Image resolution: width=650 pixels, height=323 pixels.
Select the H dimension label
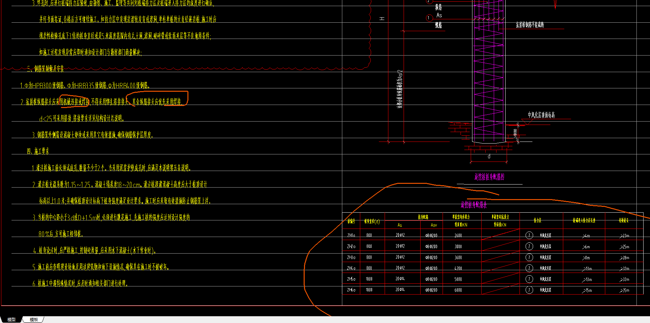tap(382, 19)
